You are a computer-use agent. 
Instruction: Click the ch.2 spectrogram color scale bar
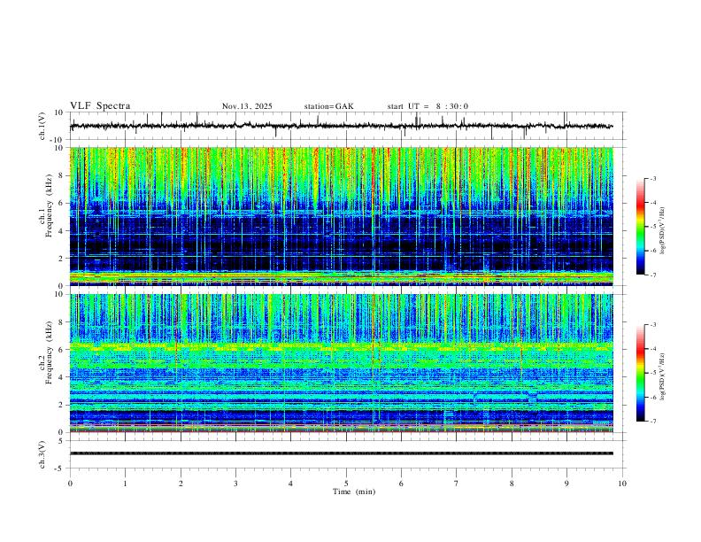coord(641,373)
